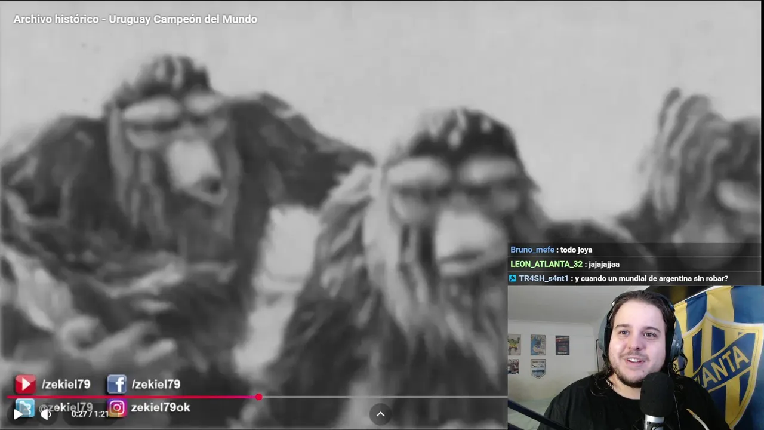Click the video title Archivo histórico - Uruguay Campeón del Mundo
Viewport: 764px width, 430px height.
(x=135, y=19)
